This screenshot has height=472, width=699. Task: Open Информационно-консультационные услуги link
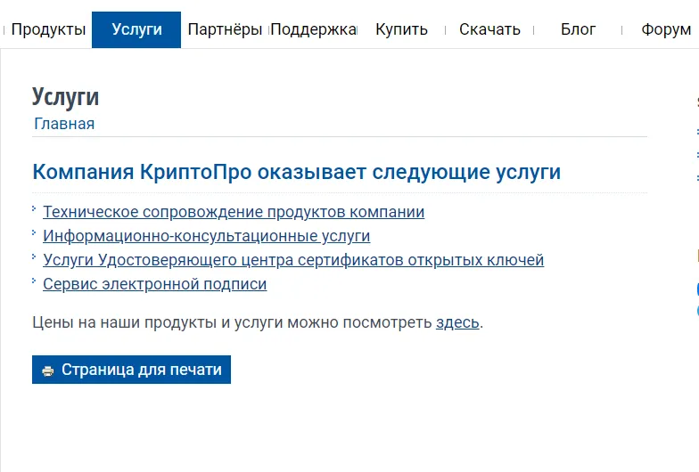(206, 236)
